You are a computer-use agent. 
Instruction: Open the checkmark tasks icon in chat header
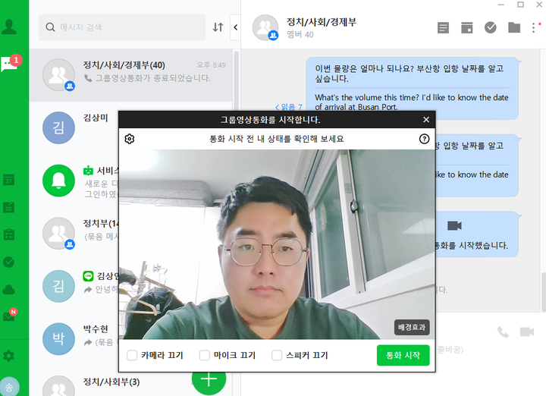point(491,27)
